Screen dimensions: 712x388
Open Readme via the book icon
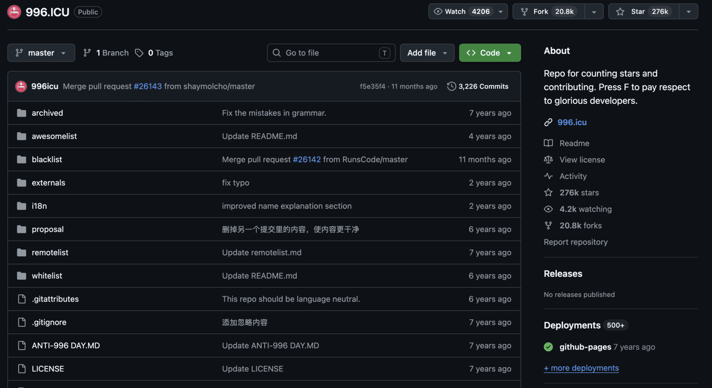[548, 143]
